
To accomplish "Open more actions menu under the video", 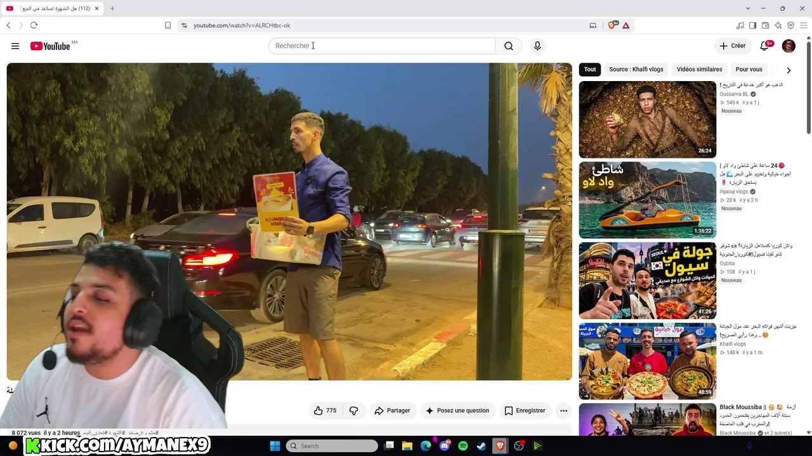I will pos(563,410).
